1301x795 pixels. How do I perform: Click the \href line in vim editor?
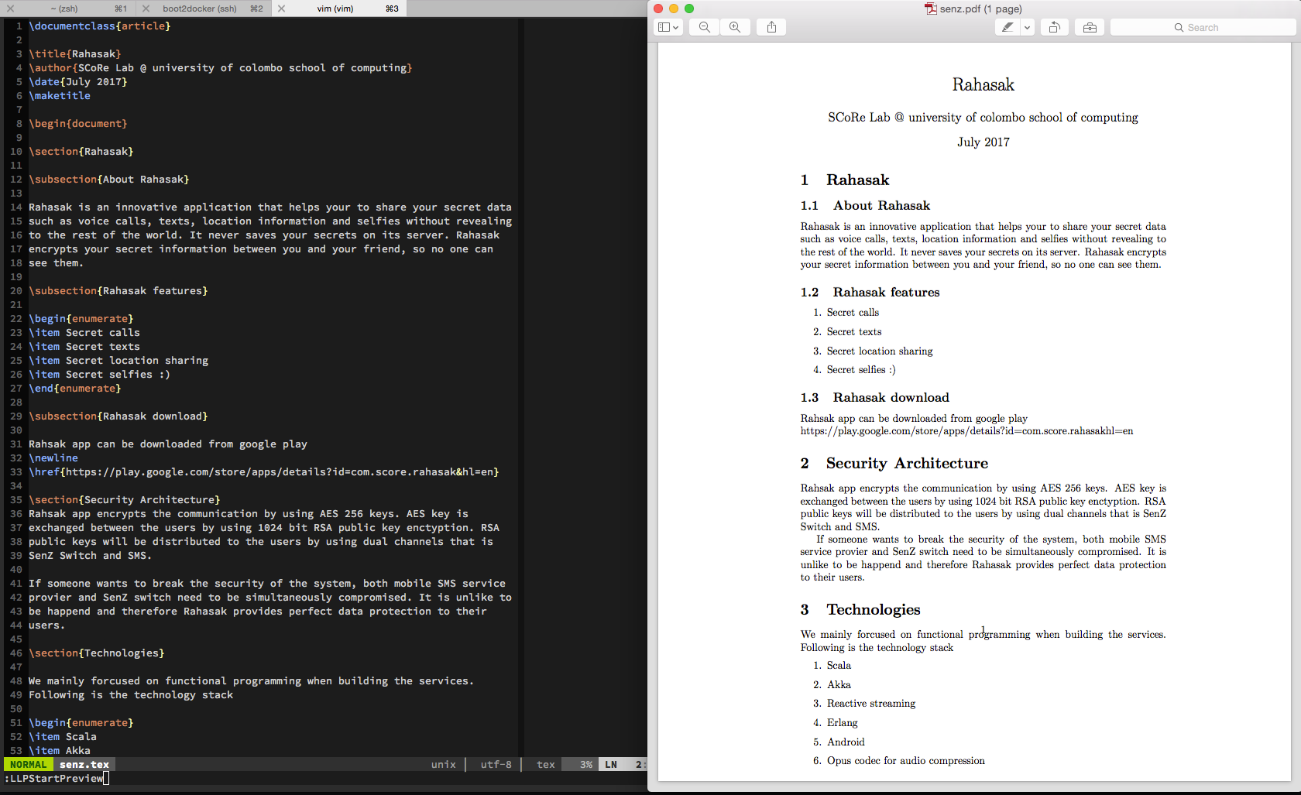pyautogui.click(x=264, y=471)
